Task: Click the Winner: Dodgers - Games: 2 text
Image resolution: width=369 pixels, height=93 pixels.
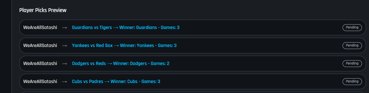Action: coord(141,63)
